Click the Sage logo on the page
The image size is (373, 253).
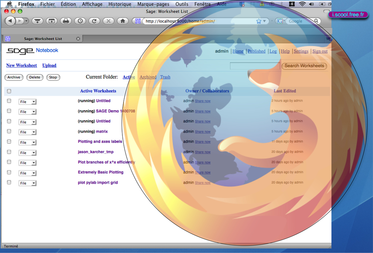pos(20,50)
